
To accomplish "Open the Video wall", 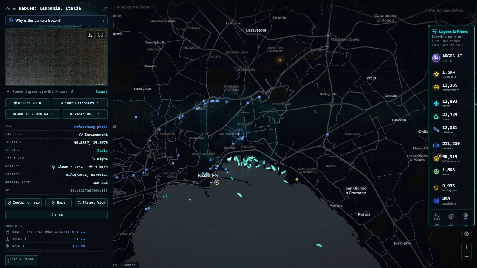I will [85, 114].
